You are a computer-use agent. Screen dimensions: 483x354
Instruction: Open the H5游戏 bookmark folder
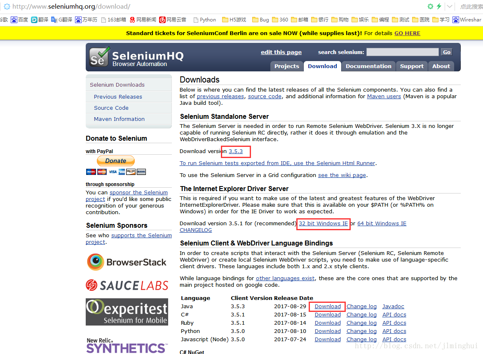click(234, 20)
